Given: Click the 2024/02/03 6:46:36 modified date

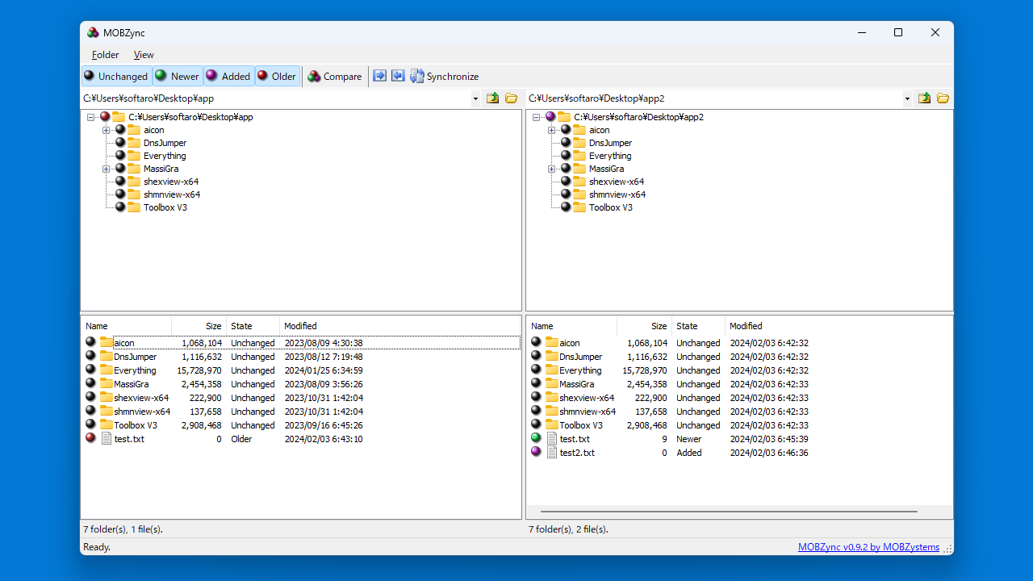Looking at the screenshot, I should [x=769, y=453].
